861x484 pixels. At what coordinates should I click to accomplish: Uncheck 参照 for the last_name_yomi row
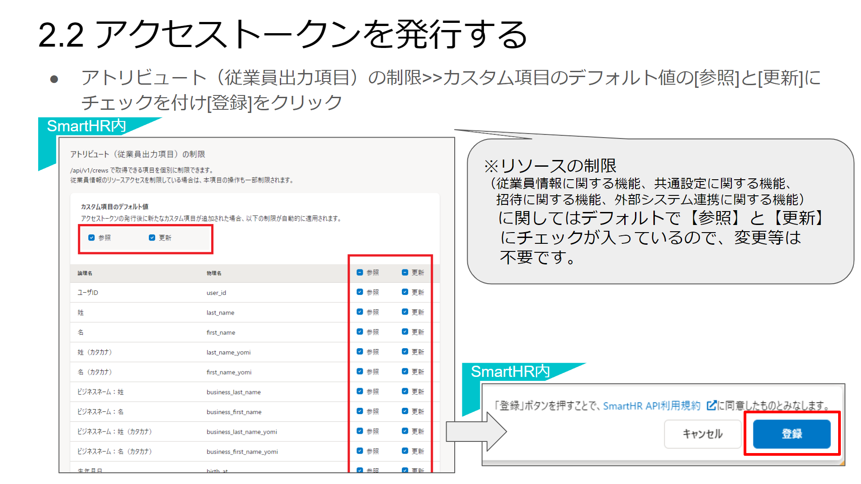(x=360, y=352)
